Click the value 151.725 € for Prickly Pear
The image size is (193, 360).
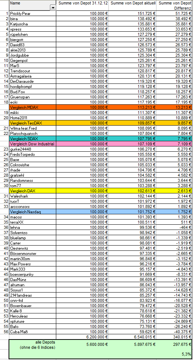(133, 13)
